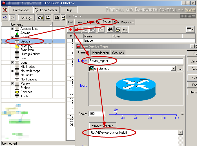The width and height of the screenshot is (197, 146).
Task: Click the scroll up arrow of the URL box
Action: point(181,132)
